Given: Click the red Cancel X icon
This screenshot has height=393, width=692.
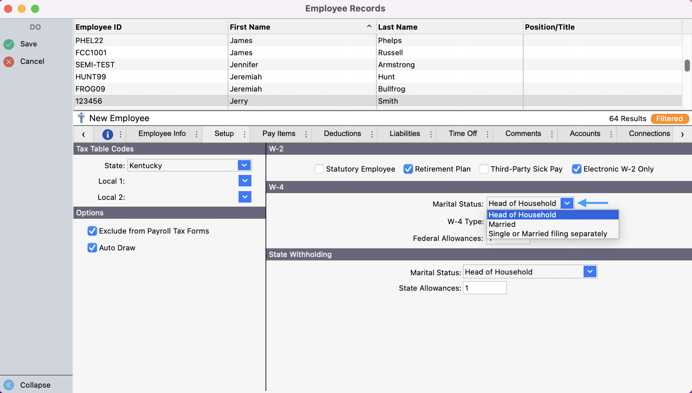Looking at the screenshot, I should (9, 61).
